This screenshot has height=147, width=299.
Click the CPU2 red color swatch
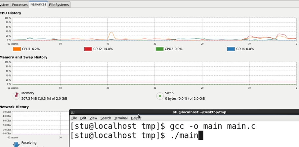pos(88,49)
